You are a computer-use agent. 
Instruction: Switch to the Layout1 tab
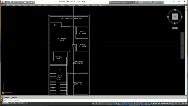[x=13, y=103]
